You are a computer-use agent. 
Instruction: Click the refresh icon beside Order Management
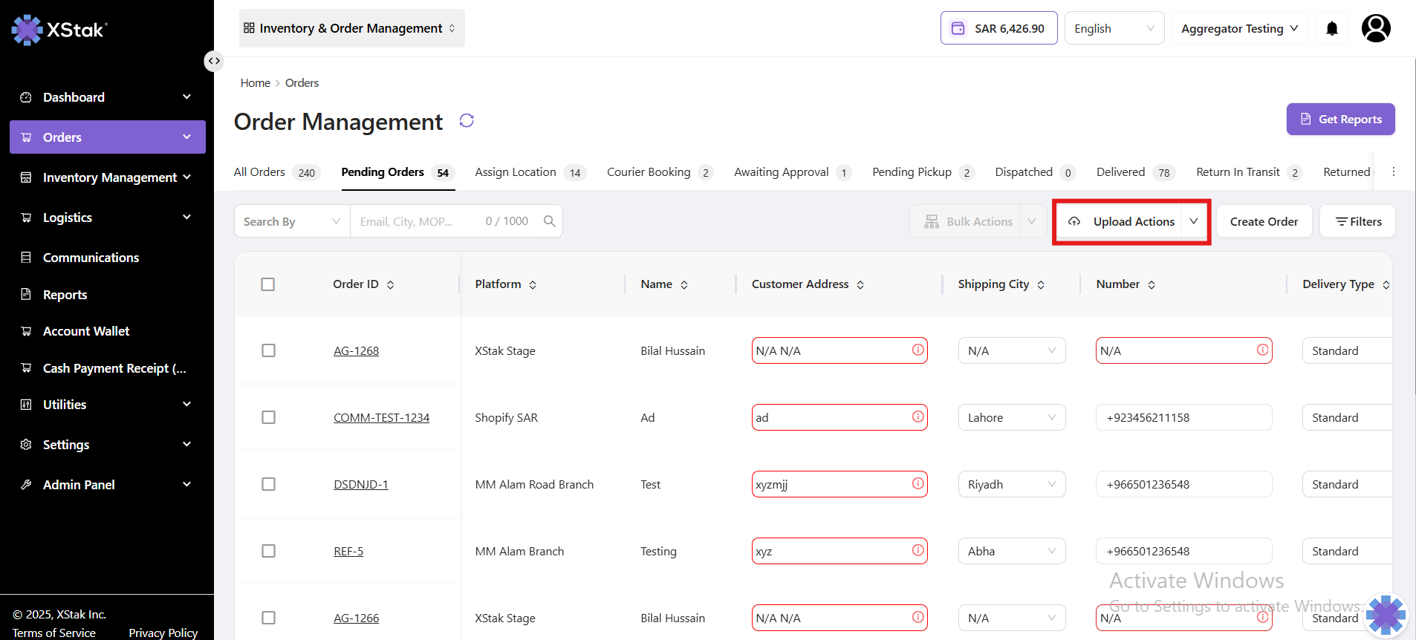click(467, 121)
